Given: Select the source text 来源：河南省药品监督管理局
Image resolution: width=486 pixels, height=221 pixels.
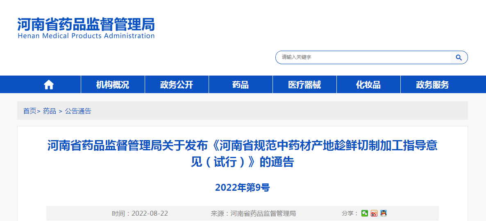Looking at the screenshot, I should pos(253,213).
